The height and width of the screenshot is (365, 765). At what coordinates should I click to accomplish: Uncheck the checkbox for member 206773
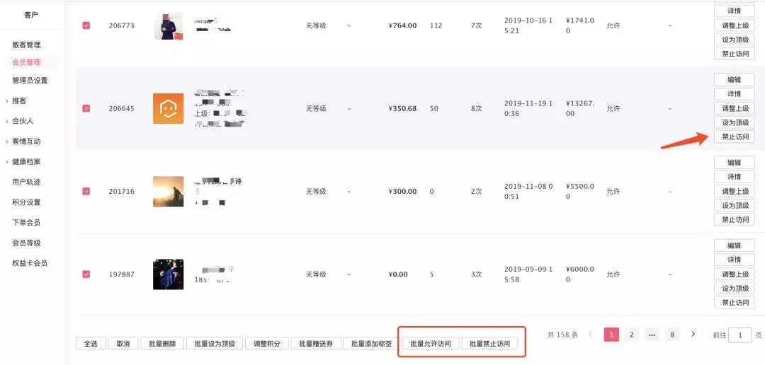86,25
